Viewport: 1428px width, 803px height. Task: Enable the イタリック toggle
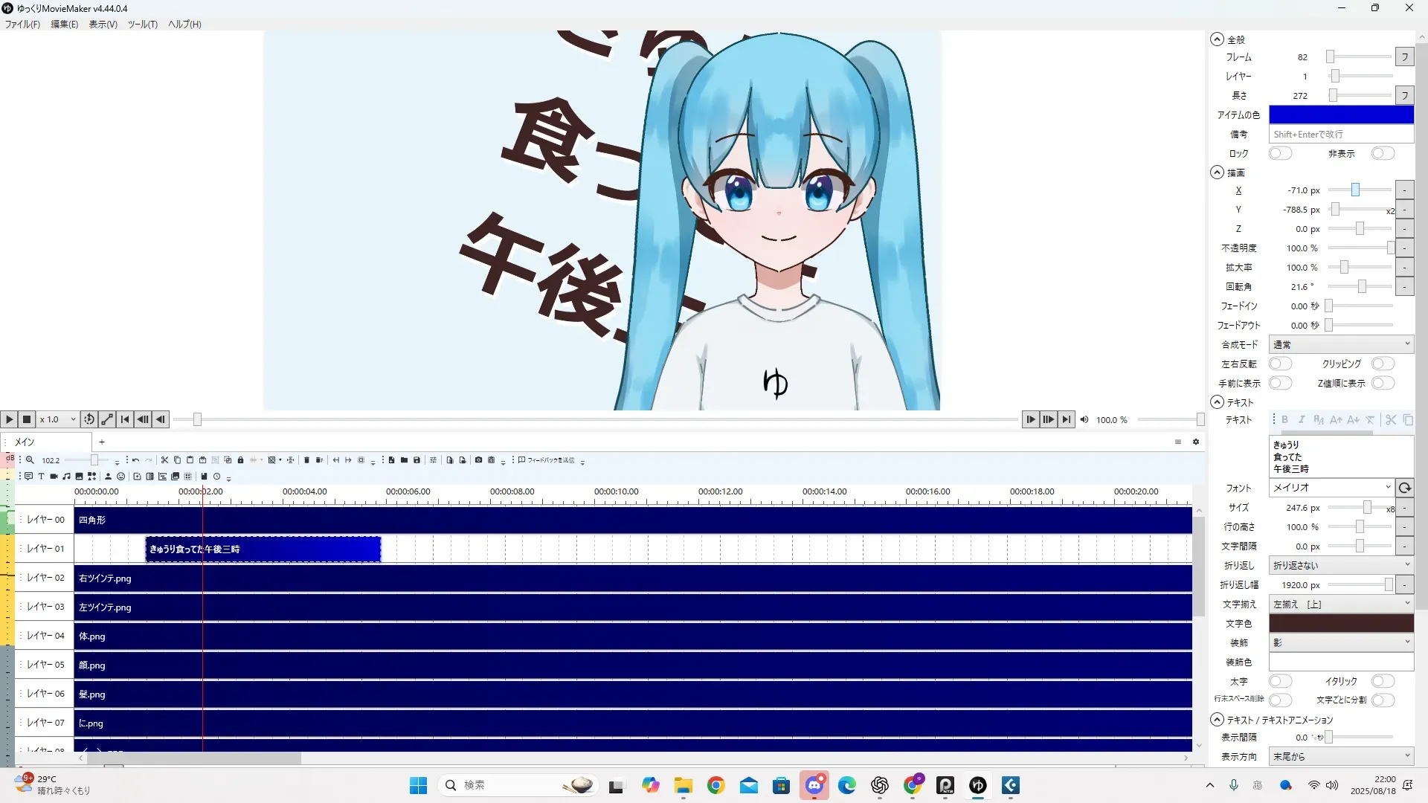(1383, 681)
